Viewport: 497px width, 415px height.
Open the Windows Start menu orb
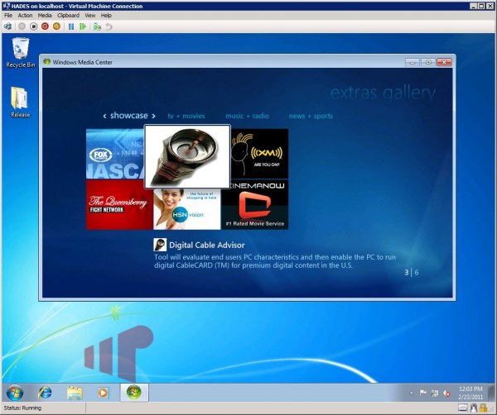click(x=15, y=393)
